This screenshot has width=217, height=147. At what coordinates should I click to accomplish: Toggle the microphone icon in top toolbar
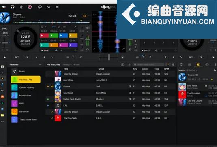[x=21, y=7]
